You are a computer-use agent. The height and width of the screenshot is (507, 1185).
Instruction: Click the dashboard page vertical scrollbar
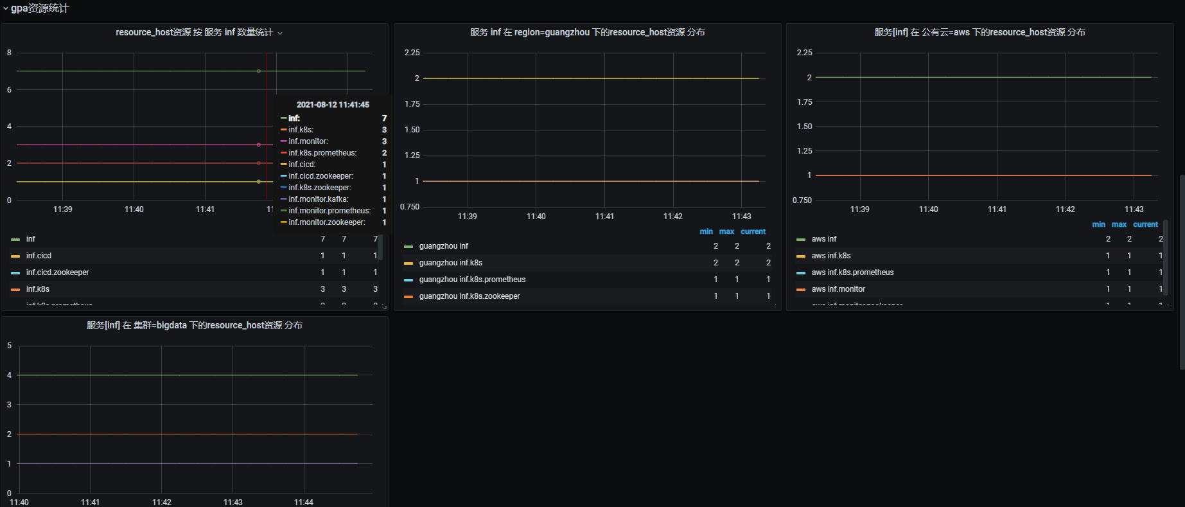(1182, 271)
